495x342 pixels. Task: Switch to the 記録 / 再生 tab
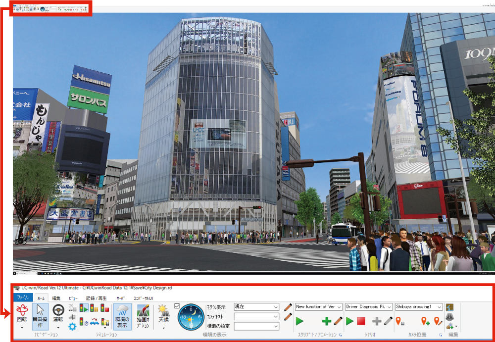tap(97, 298)
